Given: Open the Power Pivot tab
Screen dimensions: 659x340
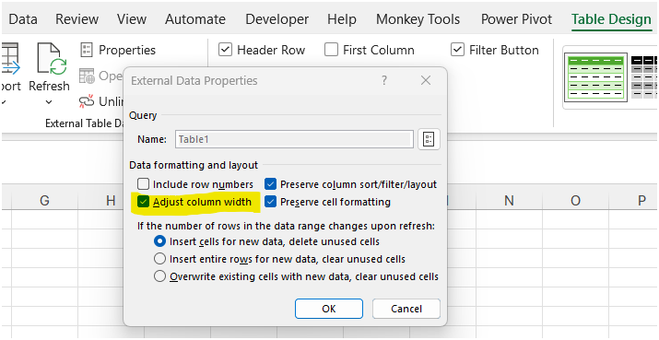Looking at the screenshot, I should [516, 19].
